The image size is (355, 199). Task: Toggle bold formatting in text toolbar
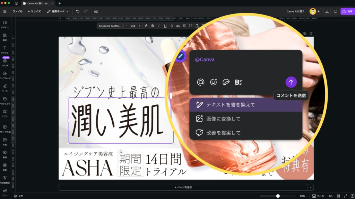(152, 26)
